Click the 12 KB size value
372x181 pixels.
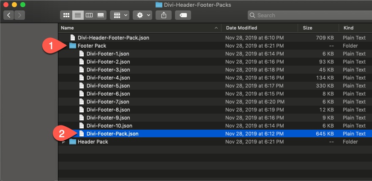(x=327, y=110)
